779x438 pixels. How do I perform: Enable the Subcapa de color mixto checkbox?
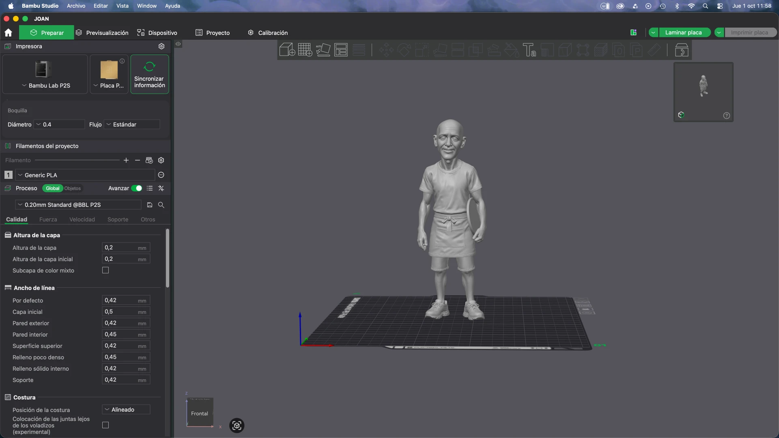click(x=105, y=270)
